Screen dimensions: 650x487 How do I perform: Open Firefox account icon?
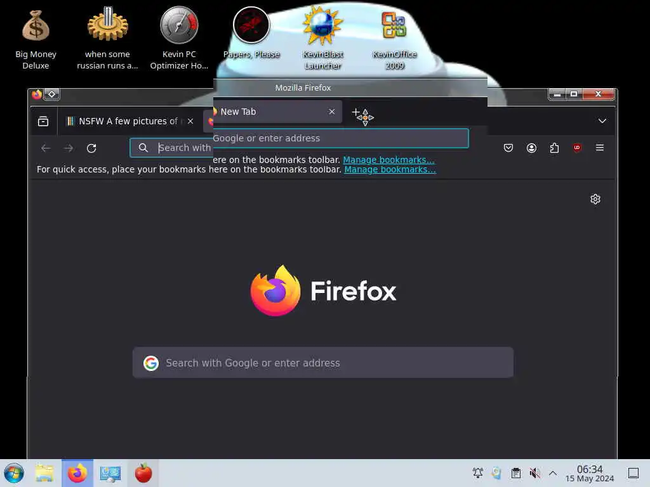point(531,148)
